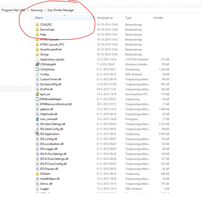Click the CkZipUnzip application icon
The width and height of the screenshot is (202, 197).
[x=37, y=69]
